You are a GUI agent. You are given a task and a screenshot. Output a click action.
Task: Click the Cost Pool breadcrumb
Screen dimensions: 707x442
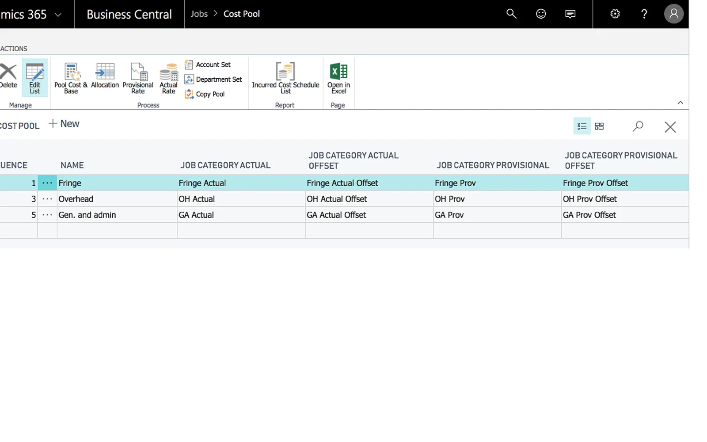click(242, 14)
